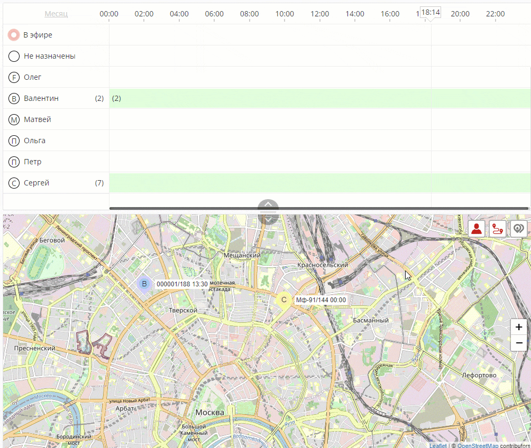Click the 06:00 timeline hour label

[214, 14]
